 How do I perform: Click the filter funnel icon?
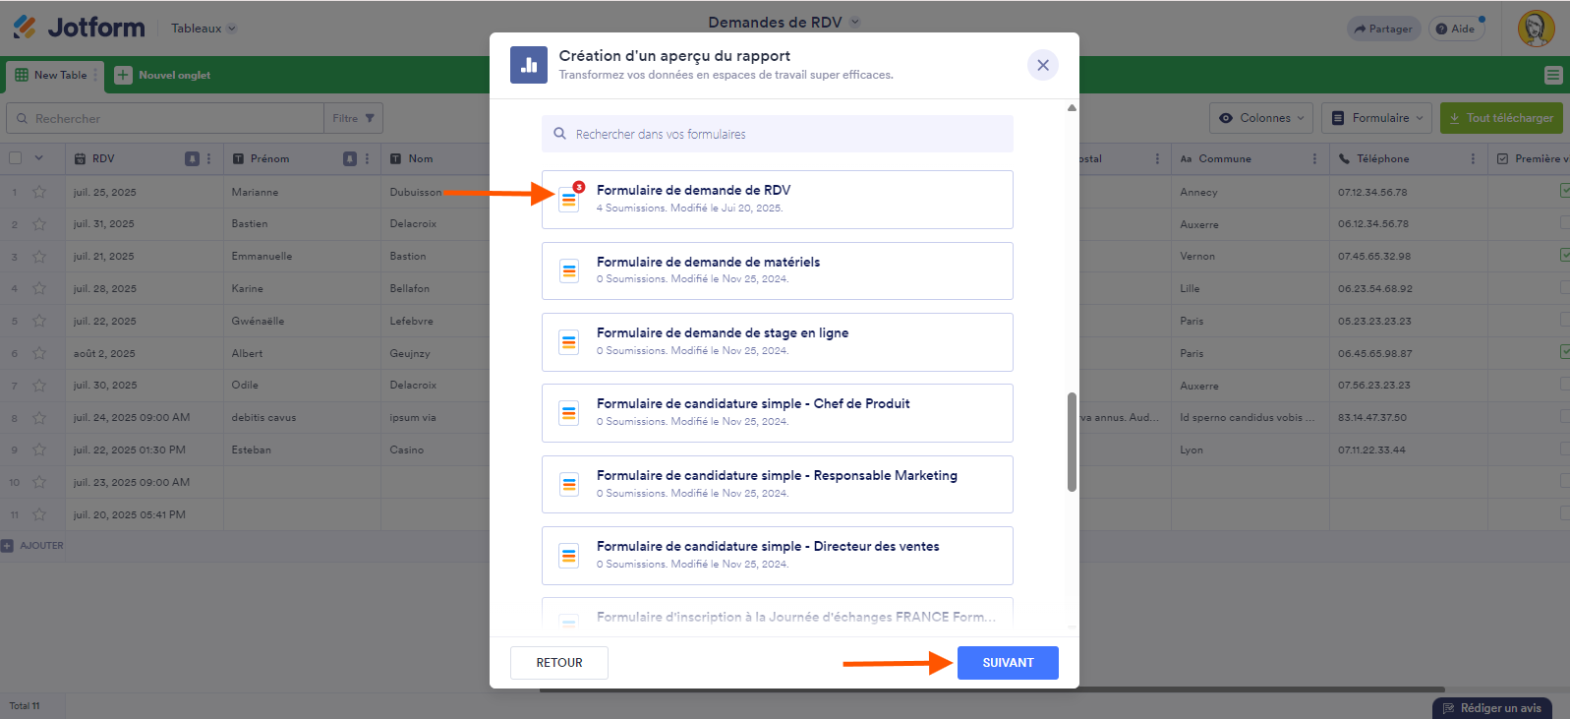pyautogui.click(x=370, y=118)
